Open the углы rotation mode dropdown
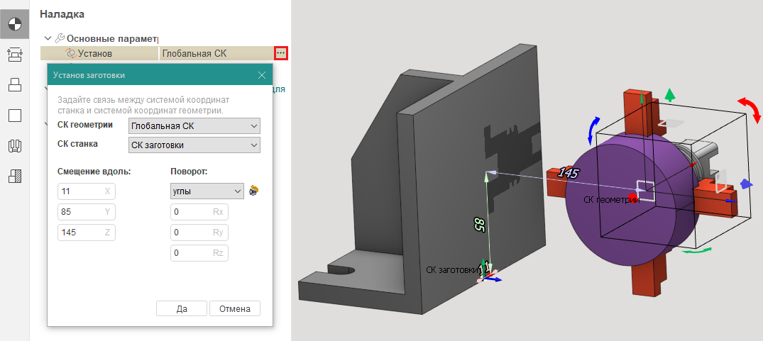Image resolution: width=763 pixels, height=341 pixels. tap(207, 191)
